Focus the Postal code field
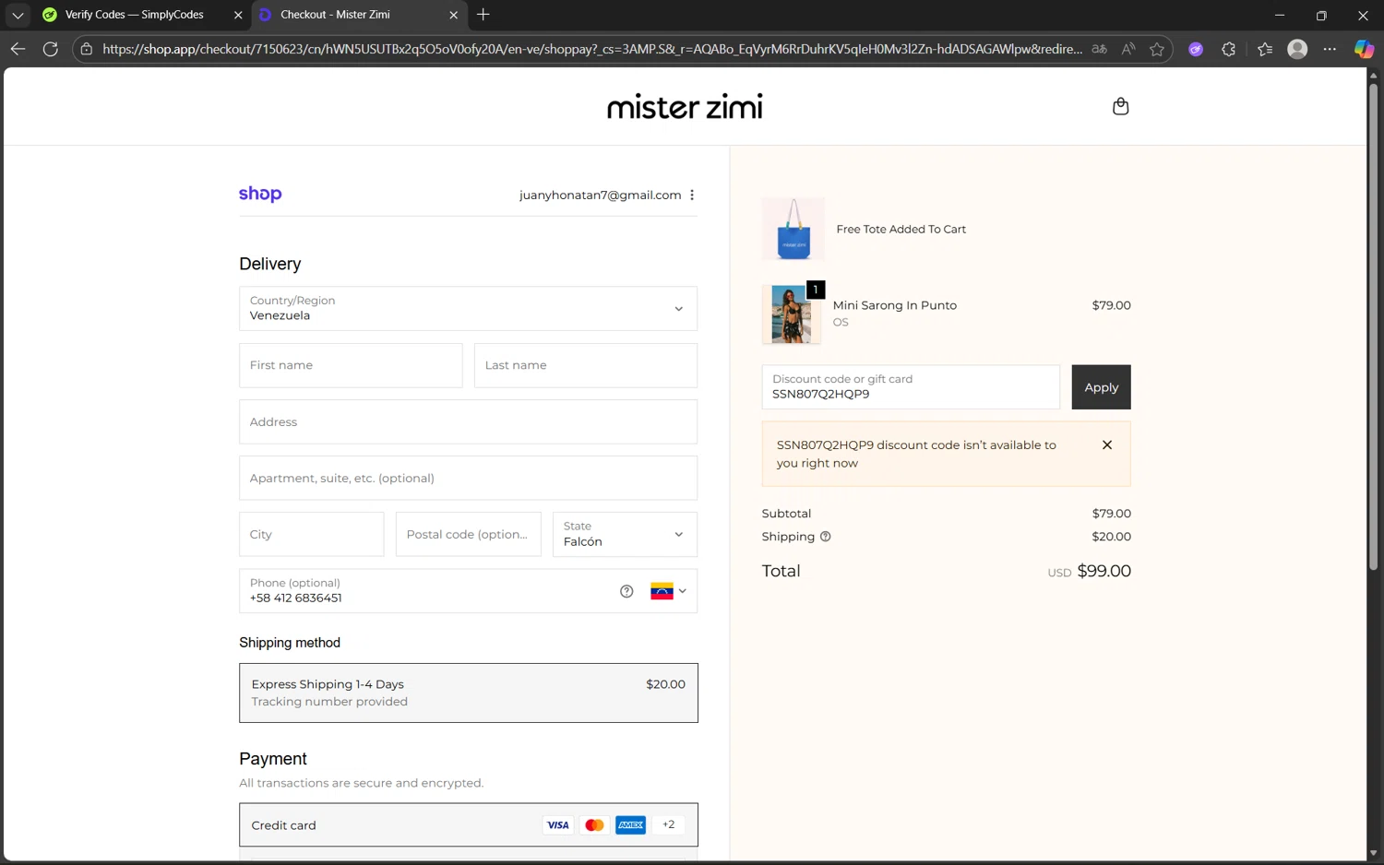1384x865 pixels. pyautogui.click(x=469, y=534)
